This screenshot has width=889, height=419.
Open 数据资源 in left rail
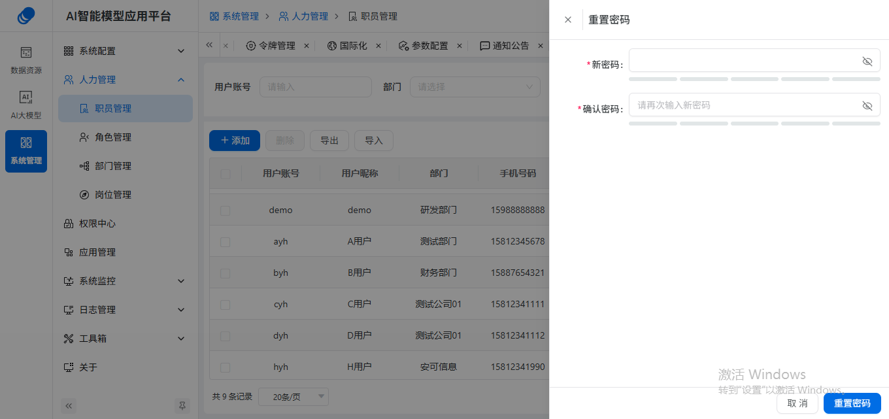tap(26, 60)
